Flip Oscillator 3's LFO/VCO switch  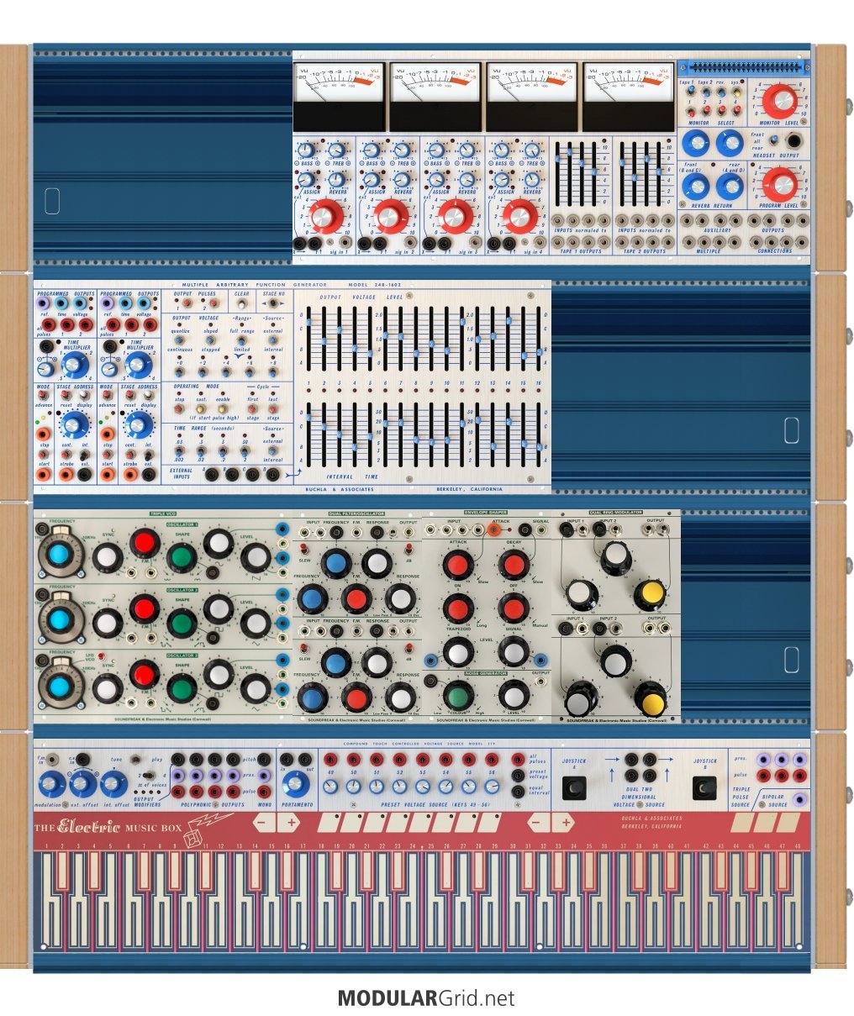point(100,656)
